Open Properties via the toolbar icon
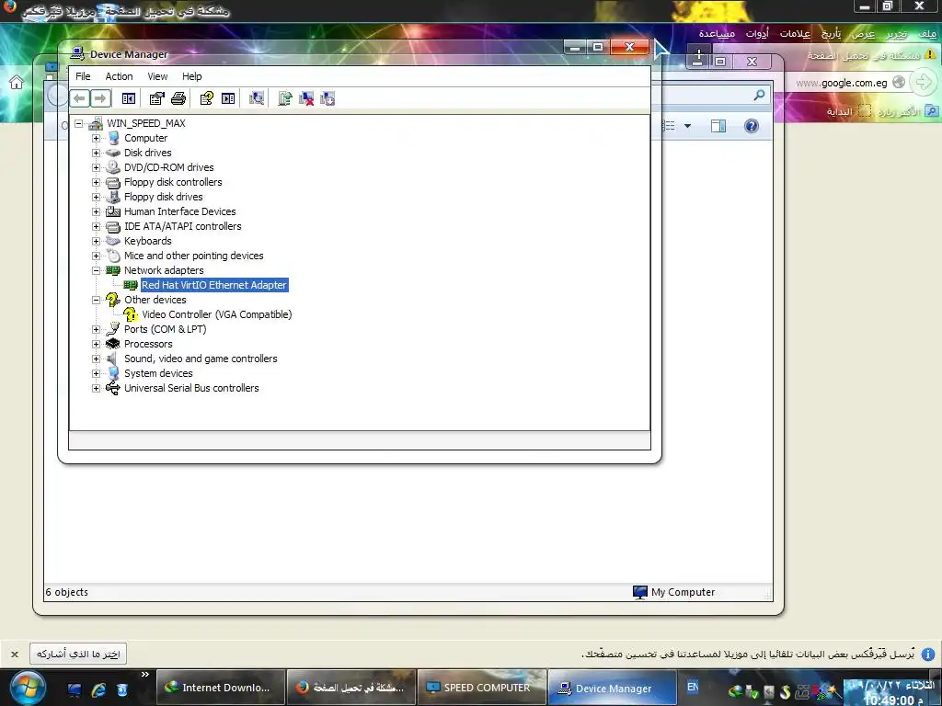The height and width of the screenshot is (706, 942). point(156,98)
